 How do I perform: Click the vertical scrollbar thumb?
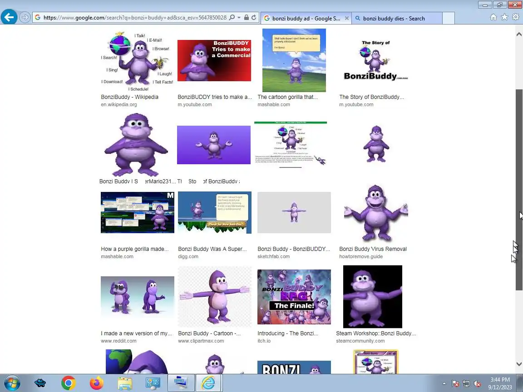(x=519, y=190)
